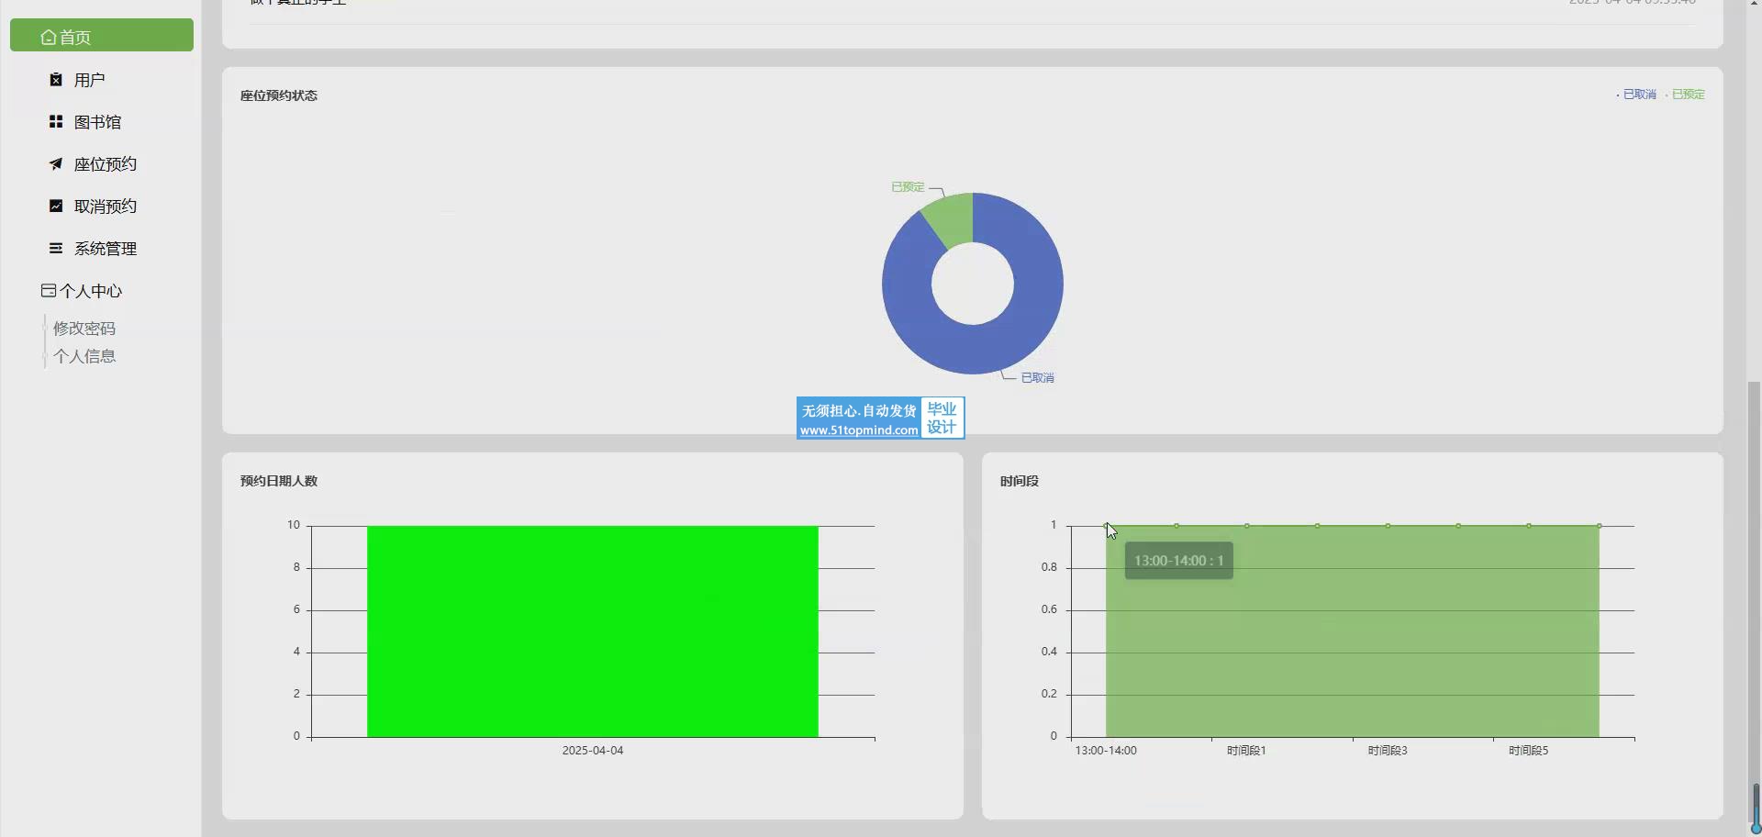Select the 用户 menu label

click(x=90, y=80)
